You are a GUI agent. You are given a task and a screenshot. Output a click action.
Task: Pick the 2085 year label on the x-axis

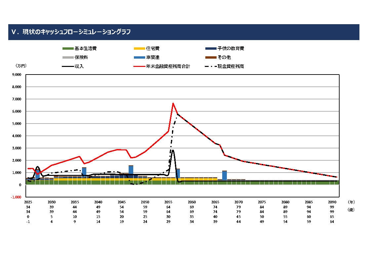coord(309,202)
